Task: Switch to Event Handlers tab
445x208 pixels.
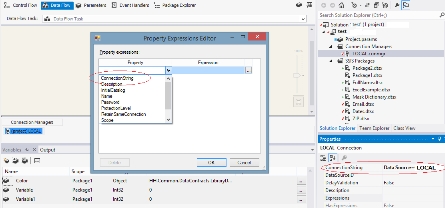Action: point(130,5)
